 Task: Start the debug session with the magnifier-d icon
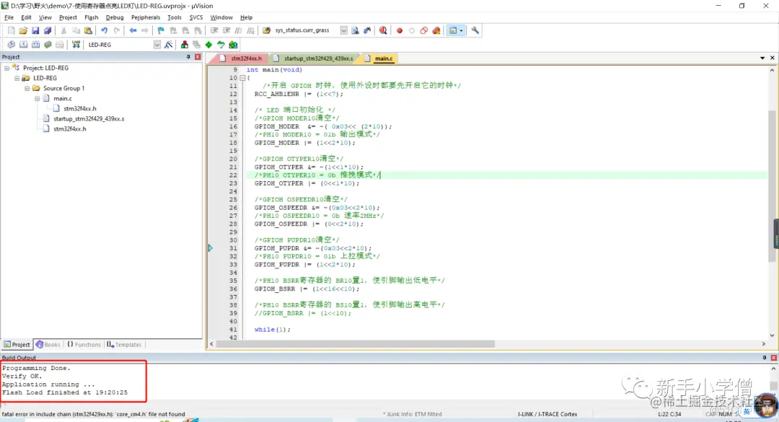[x=383, y=30]
